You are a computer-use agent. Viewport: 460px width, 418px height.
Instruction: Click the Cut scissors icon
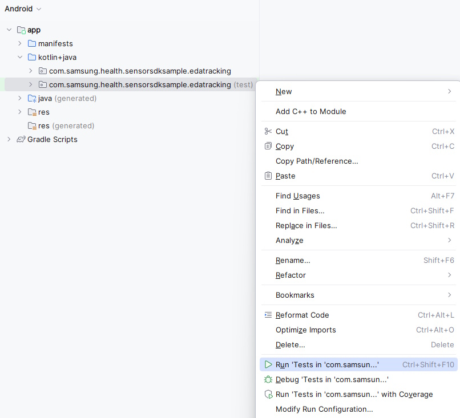click(x=268, y=131)
